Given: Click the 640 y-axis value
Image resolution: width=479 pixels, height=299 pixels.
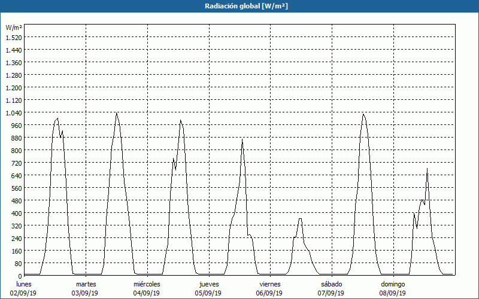Looking at the screenshot, I should pos(17,175).
